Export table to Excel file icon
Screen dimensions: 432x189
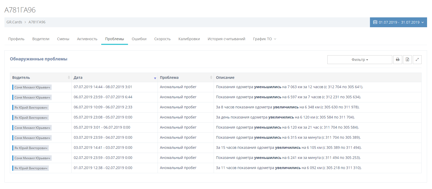click(407, 60)
